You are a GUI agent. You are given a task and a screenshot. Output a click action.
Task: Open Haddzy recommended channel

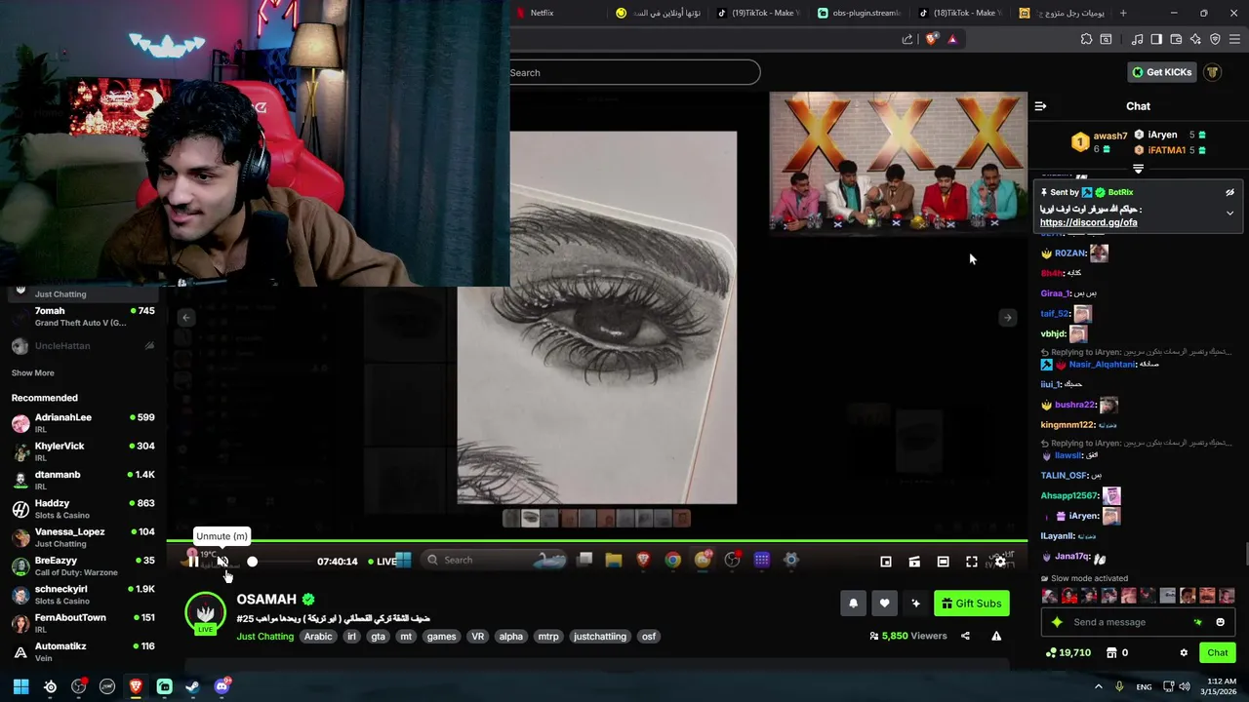83,509
